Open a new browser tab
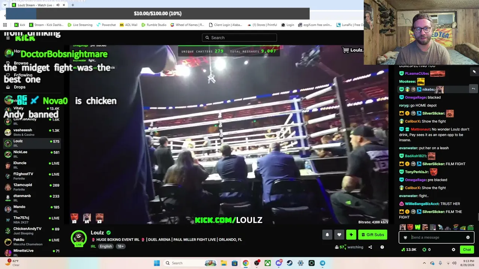Image resolution: width=479 pixels, height=269 pixels. pyautogui.click(x=73, y=5)
